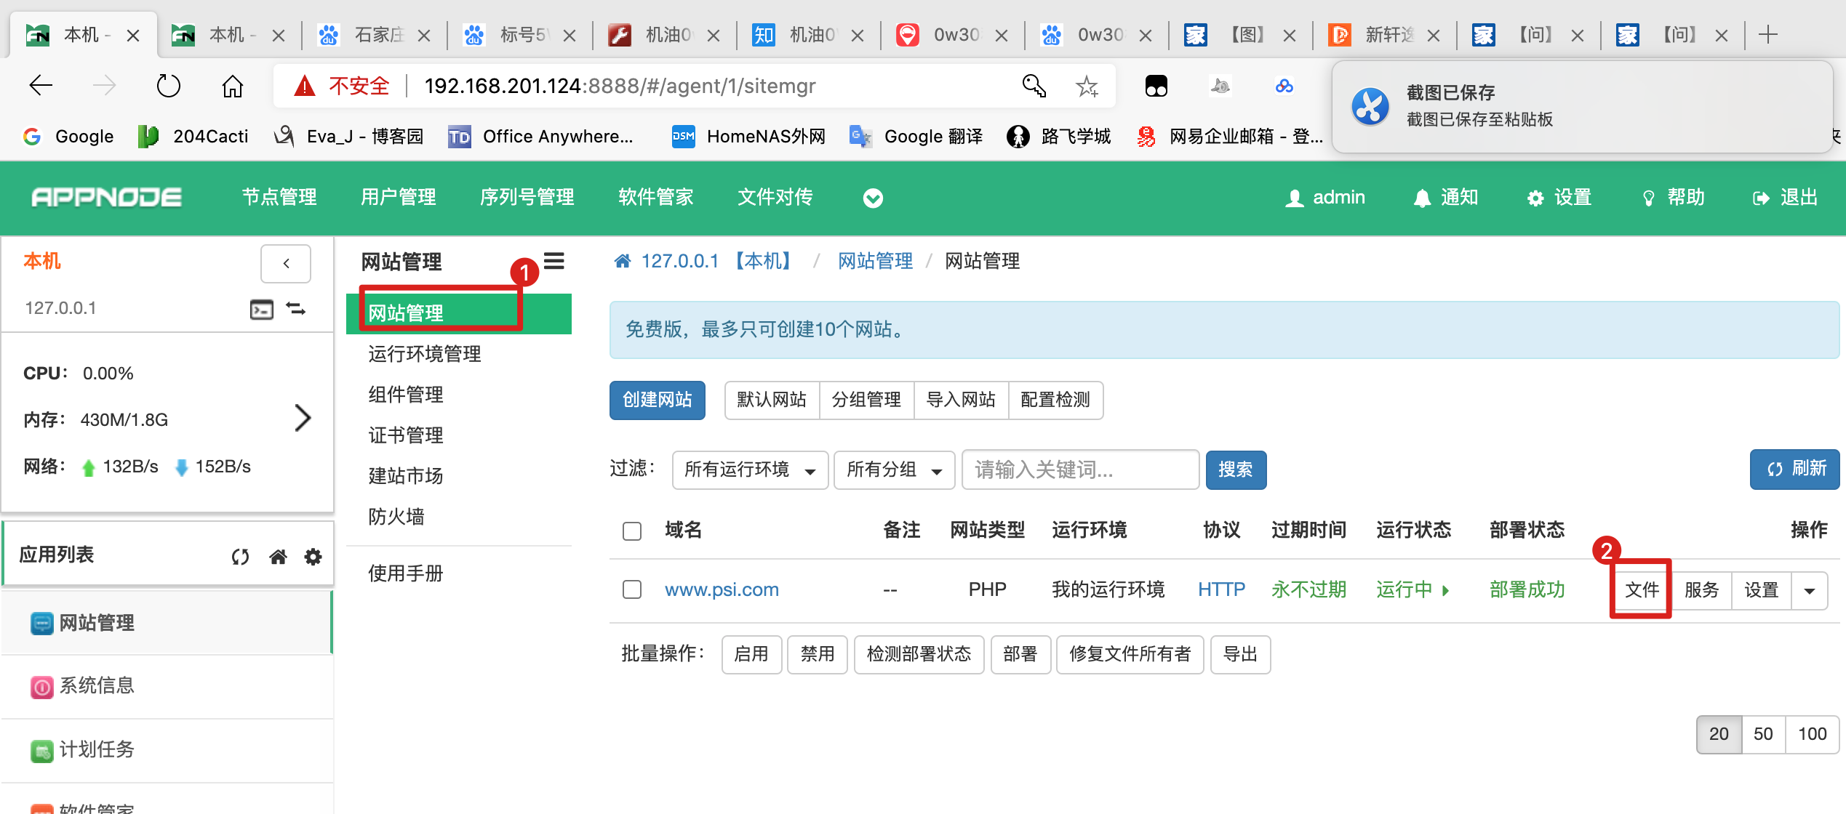Open more actions caret beside 设置
1846x814 pixels.
point(1810,590)
